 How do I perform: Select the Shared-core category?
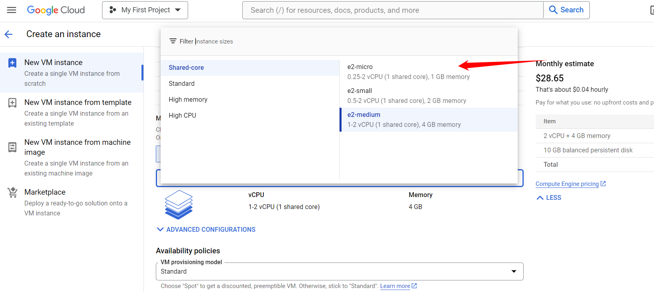pyautogui.click(x=250, y=68)
